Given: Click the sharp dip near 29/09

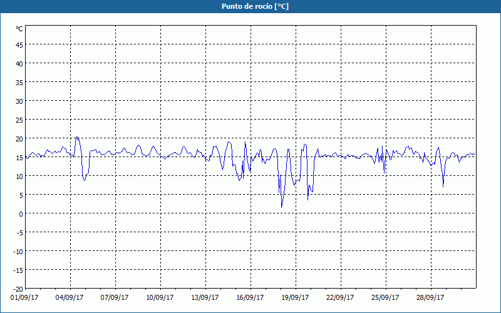Looking at the screenshot, I should [x=443, y=186].
